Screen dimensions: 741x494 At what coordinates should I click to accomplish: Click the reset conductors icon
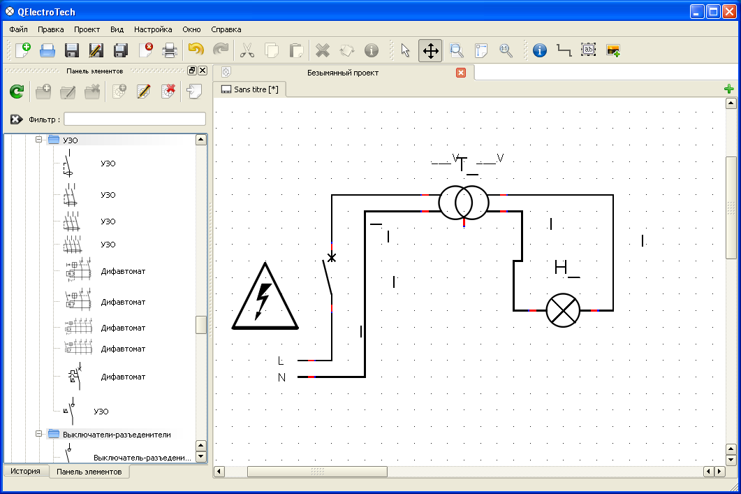click(x=564, y=50)
